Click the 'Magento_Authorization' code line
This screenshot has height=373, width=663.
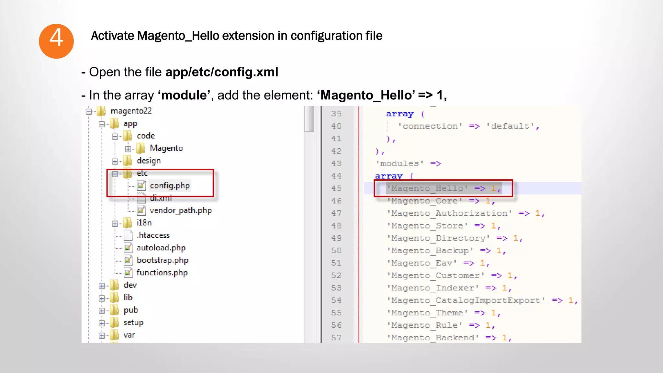(466, 213)
